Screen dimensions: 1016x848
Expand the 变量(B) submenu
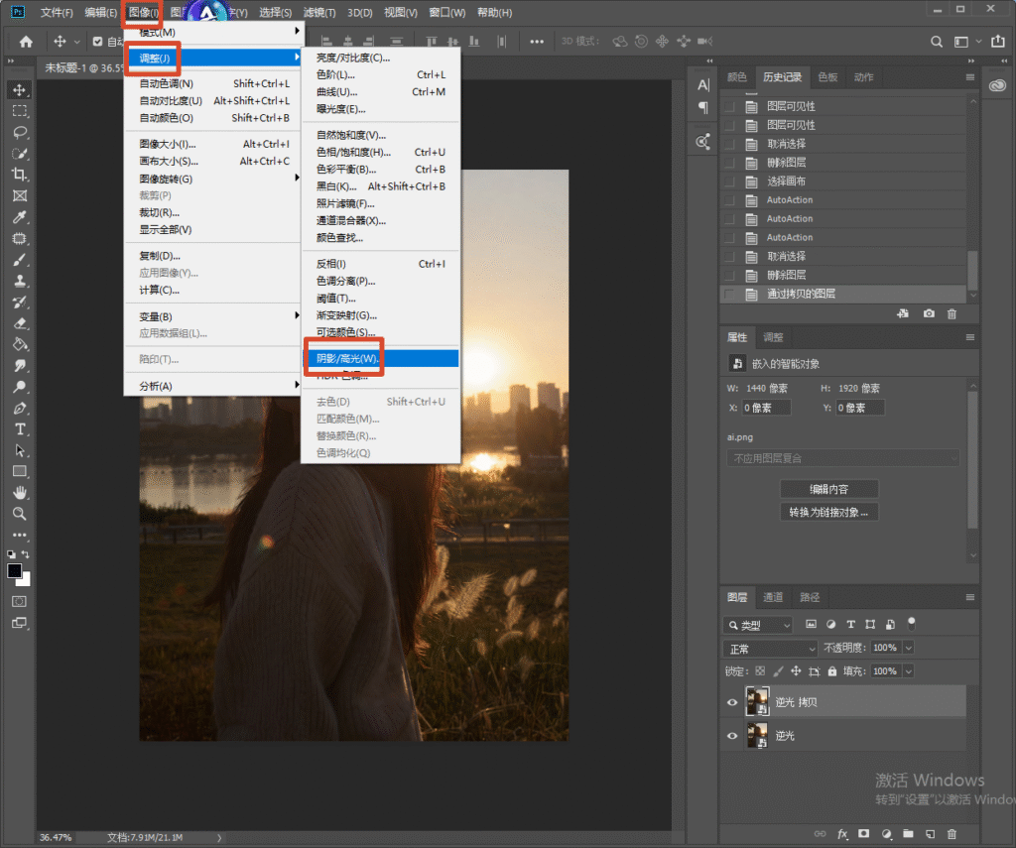pyautogui.click(x=215, y=316)
